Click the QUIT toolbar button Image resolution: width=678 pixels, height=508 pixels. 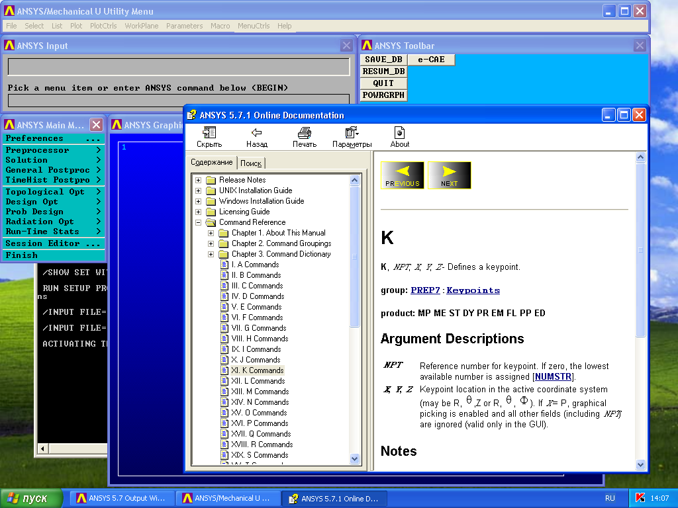[x=383, y=83]
